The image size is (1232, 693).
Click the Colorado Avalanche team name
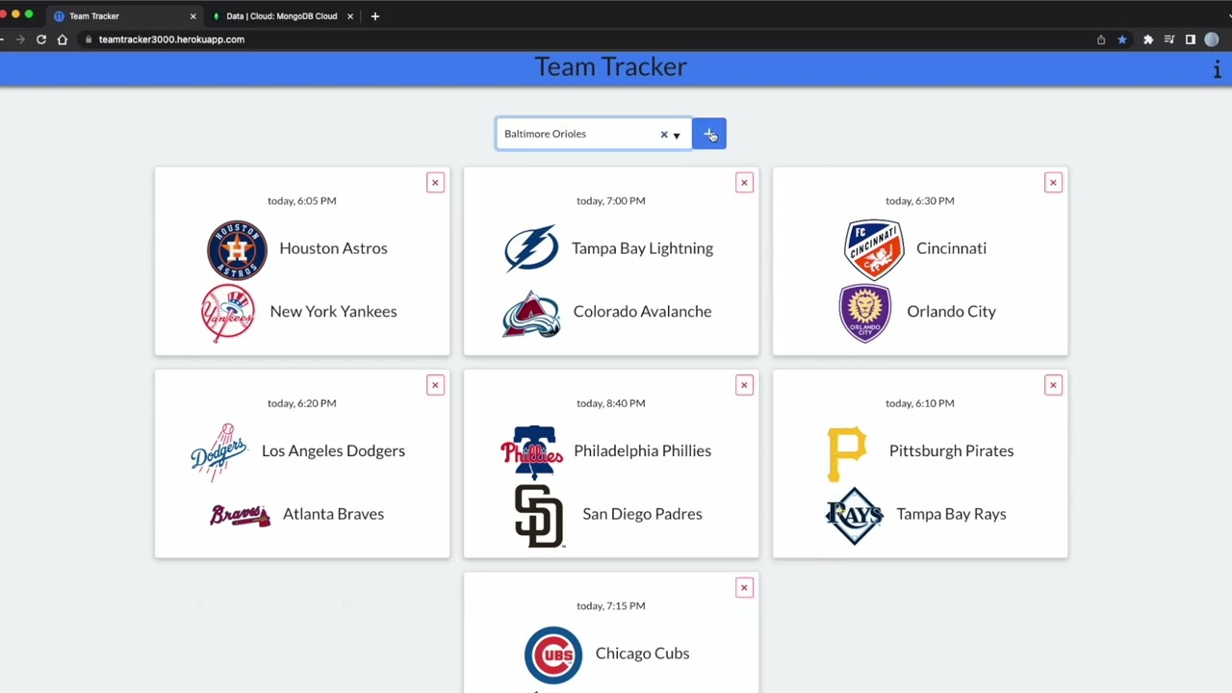642,312
